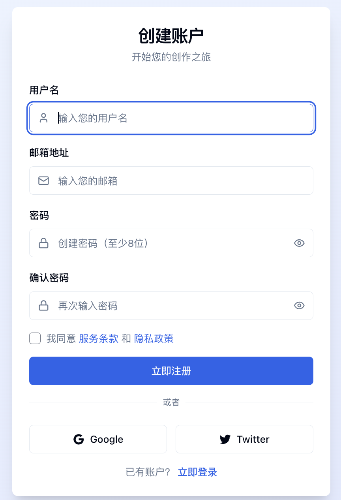Click the Google logo icon
The image size is (341, 500).
point(79,439)
